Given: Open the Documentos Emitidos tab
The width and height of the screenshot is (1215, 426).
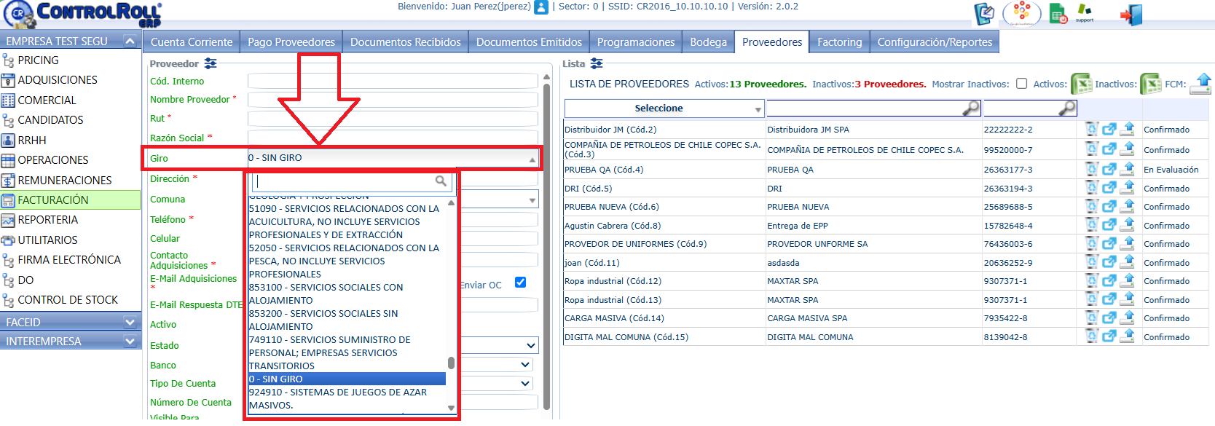Looking at the screenshot, I should tap(529, 42).
